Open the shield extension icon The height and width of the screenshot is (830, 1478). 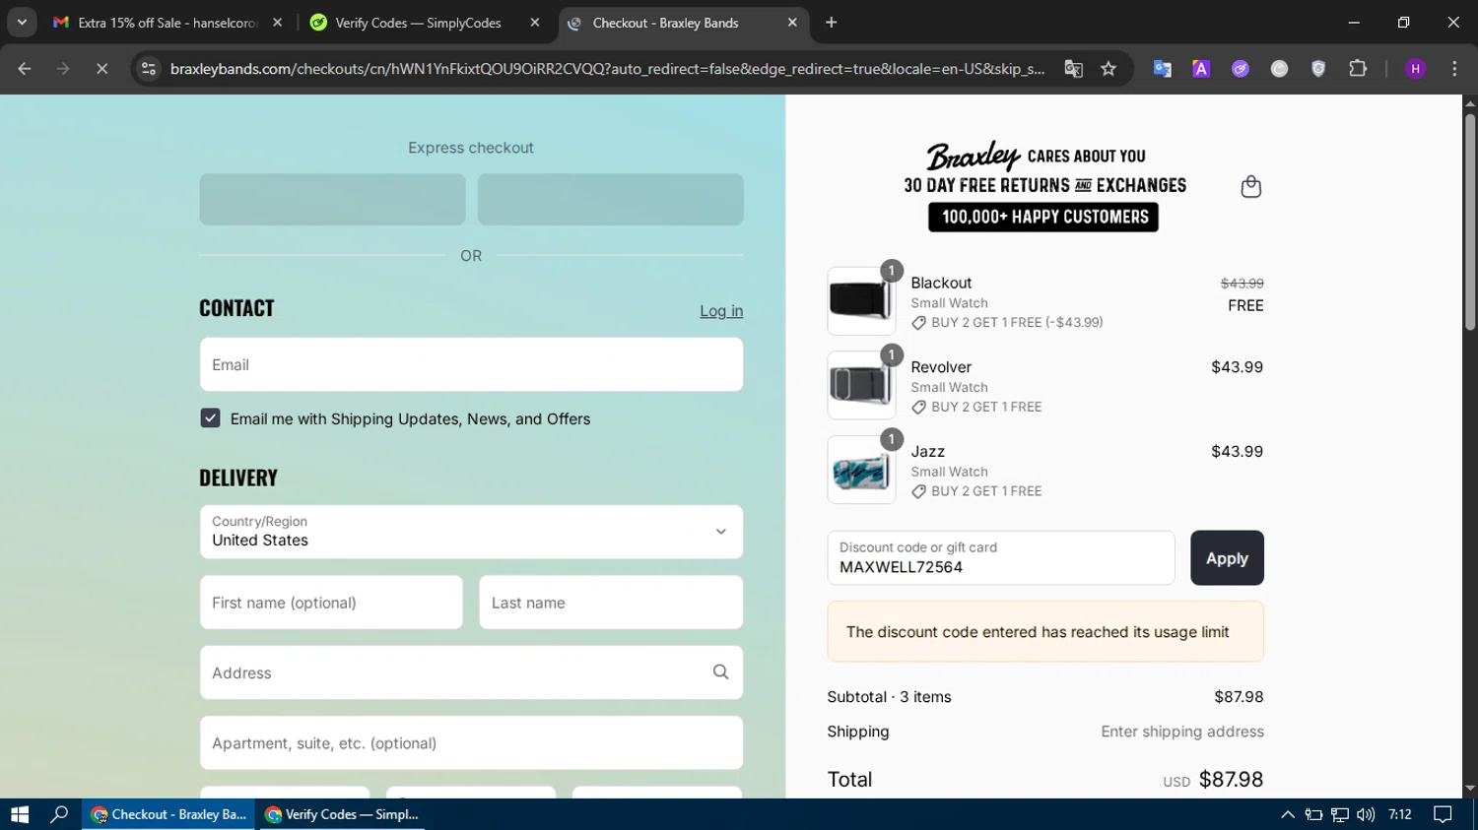(1318, 69)
